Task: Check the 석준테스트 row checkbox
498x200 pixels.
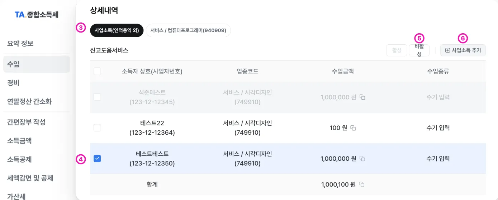Action: [x=97, y=97]
